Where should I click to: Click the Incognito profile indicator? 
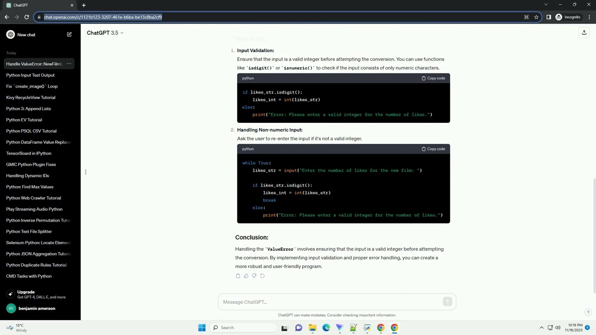pos(568,17)
